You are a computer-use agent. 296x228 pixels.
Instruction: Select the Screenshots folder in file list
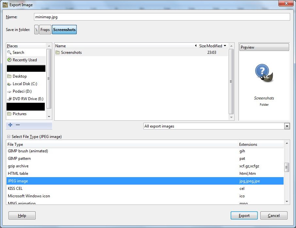tap(71, 53)
